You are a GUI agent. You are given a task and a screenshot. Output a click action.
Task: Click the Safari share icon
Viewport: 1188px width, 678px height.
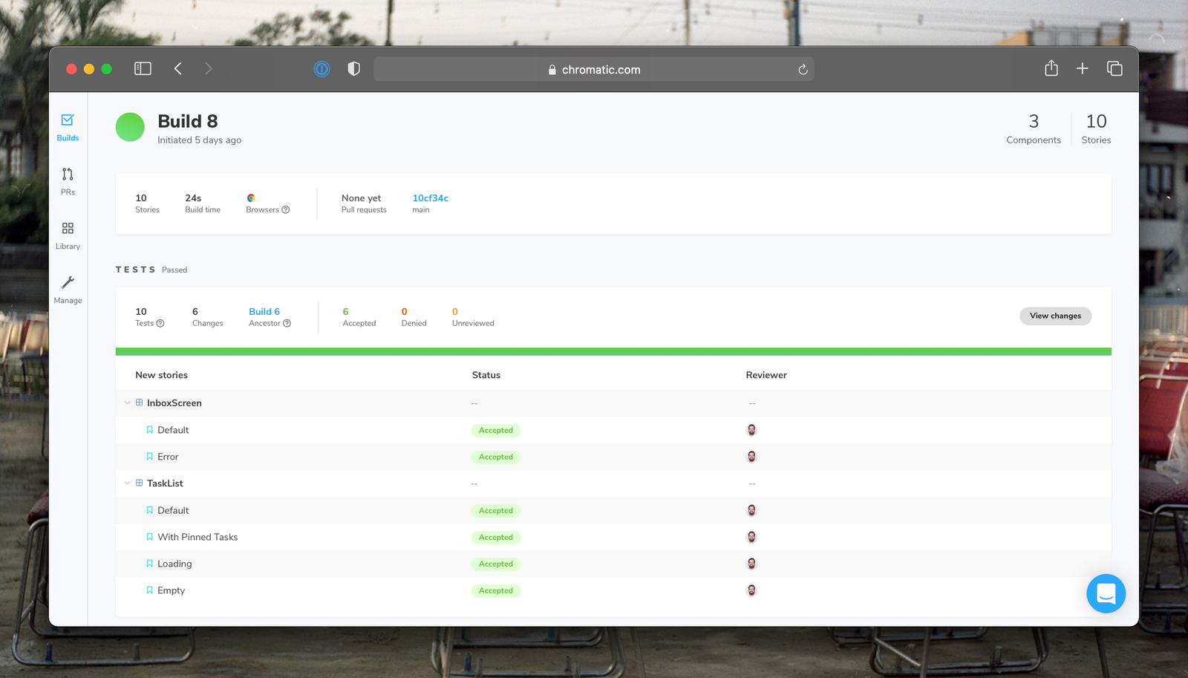[x=1051, y=69]
